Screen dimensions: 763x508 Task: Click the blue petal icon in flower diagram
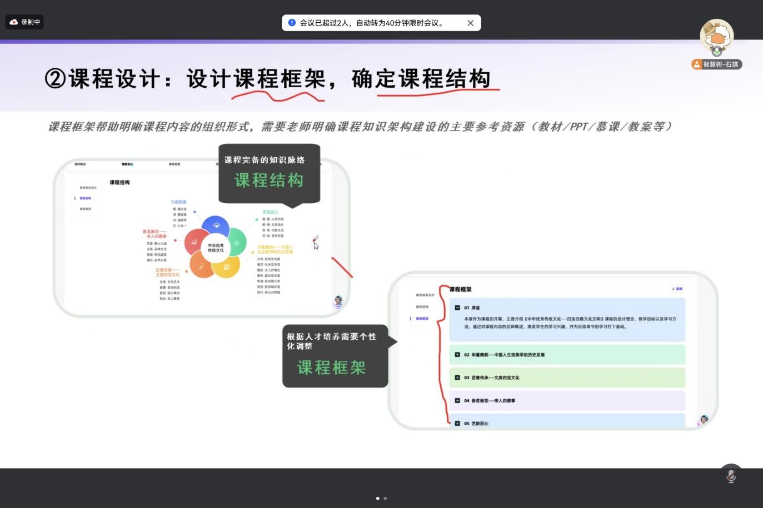[216, 225]
